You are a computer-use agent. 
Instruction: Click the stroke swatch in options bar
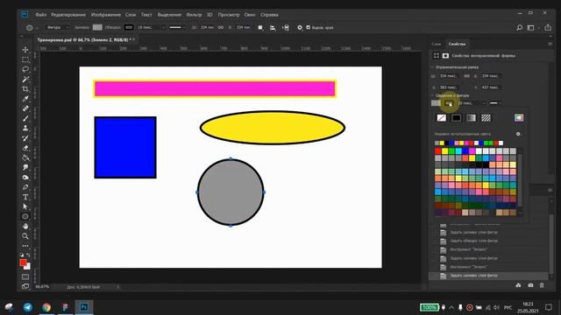[x=129, y=27]
